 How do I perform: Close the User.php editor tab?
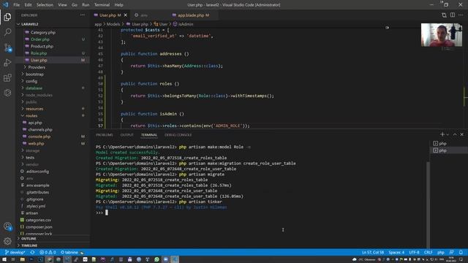pos(125,15)
